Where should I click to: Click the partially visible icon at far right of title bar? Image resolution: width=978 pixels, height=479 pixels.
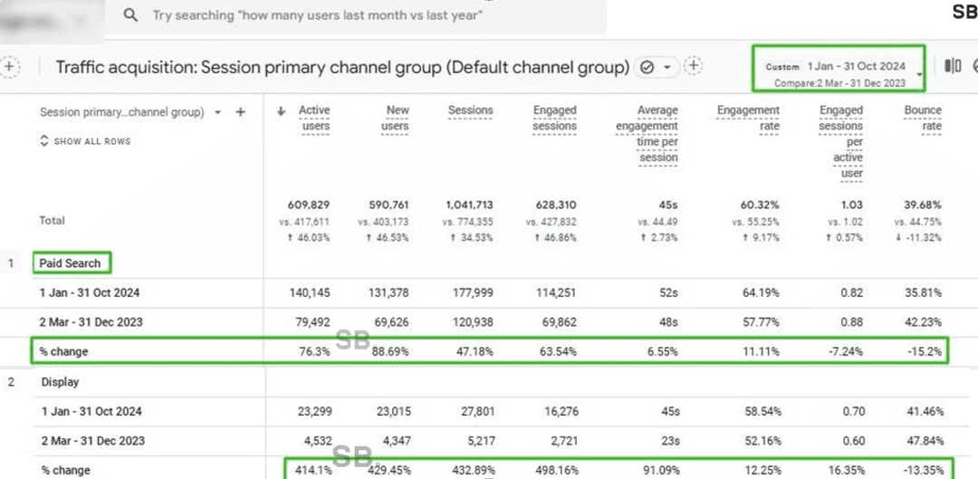coord(974,66)
